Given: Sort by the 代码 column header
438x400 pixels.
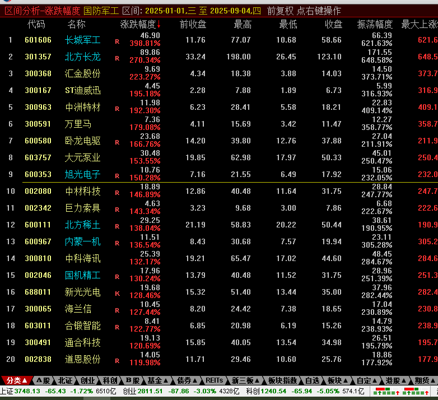Looking at the screenshot, I should [36, 24].
